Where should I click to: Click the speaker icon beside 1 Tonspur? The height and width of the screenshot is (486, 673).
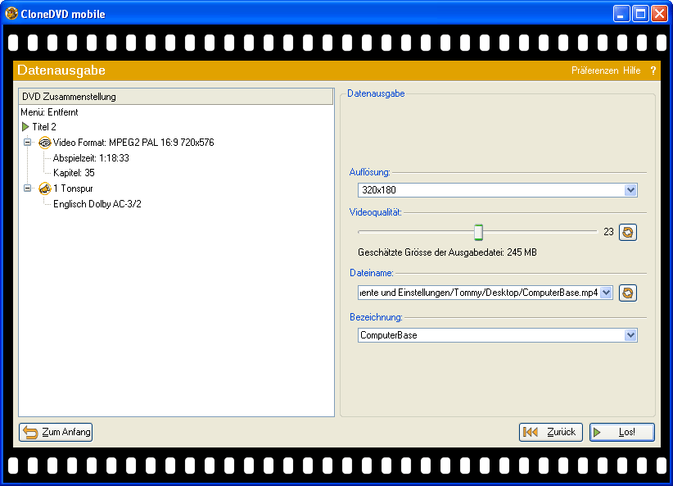pyautogui.click(x=45, y=188)
